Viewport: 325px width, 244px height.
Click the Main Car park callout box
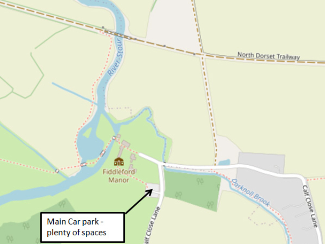point(83,227)
